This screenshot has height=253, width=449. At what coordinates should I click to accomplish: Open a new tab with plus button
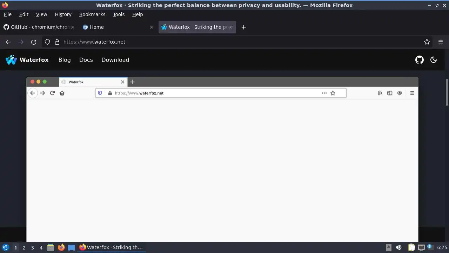(x=243, y=27)
